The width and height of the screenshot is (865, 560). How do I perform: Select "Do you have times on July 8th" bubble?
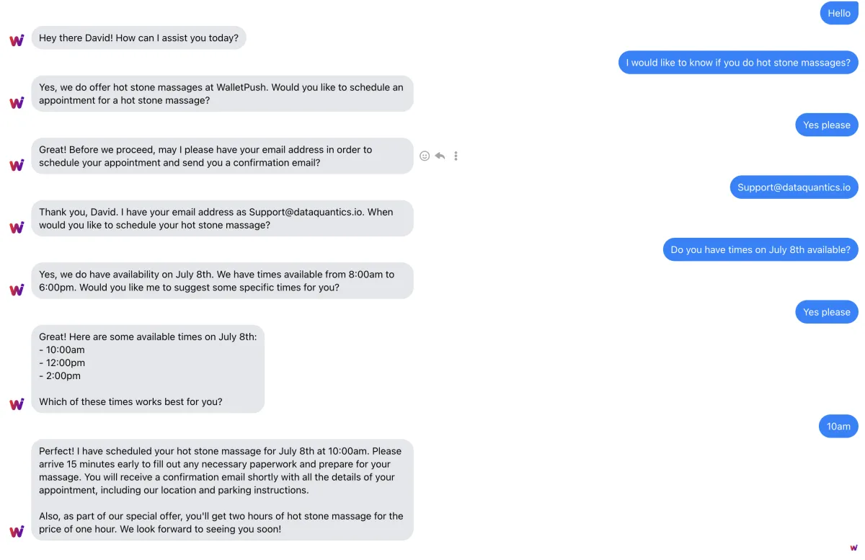[x=760, y=249]
